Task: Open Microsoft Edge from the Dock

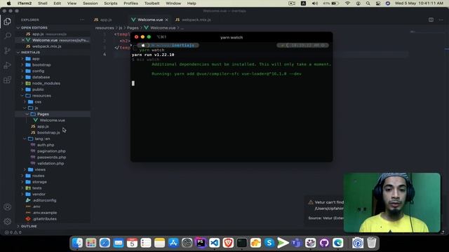Action: click(x=338, y=243)
